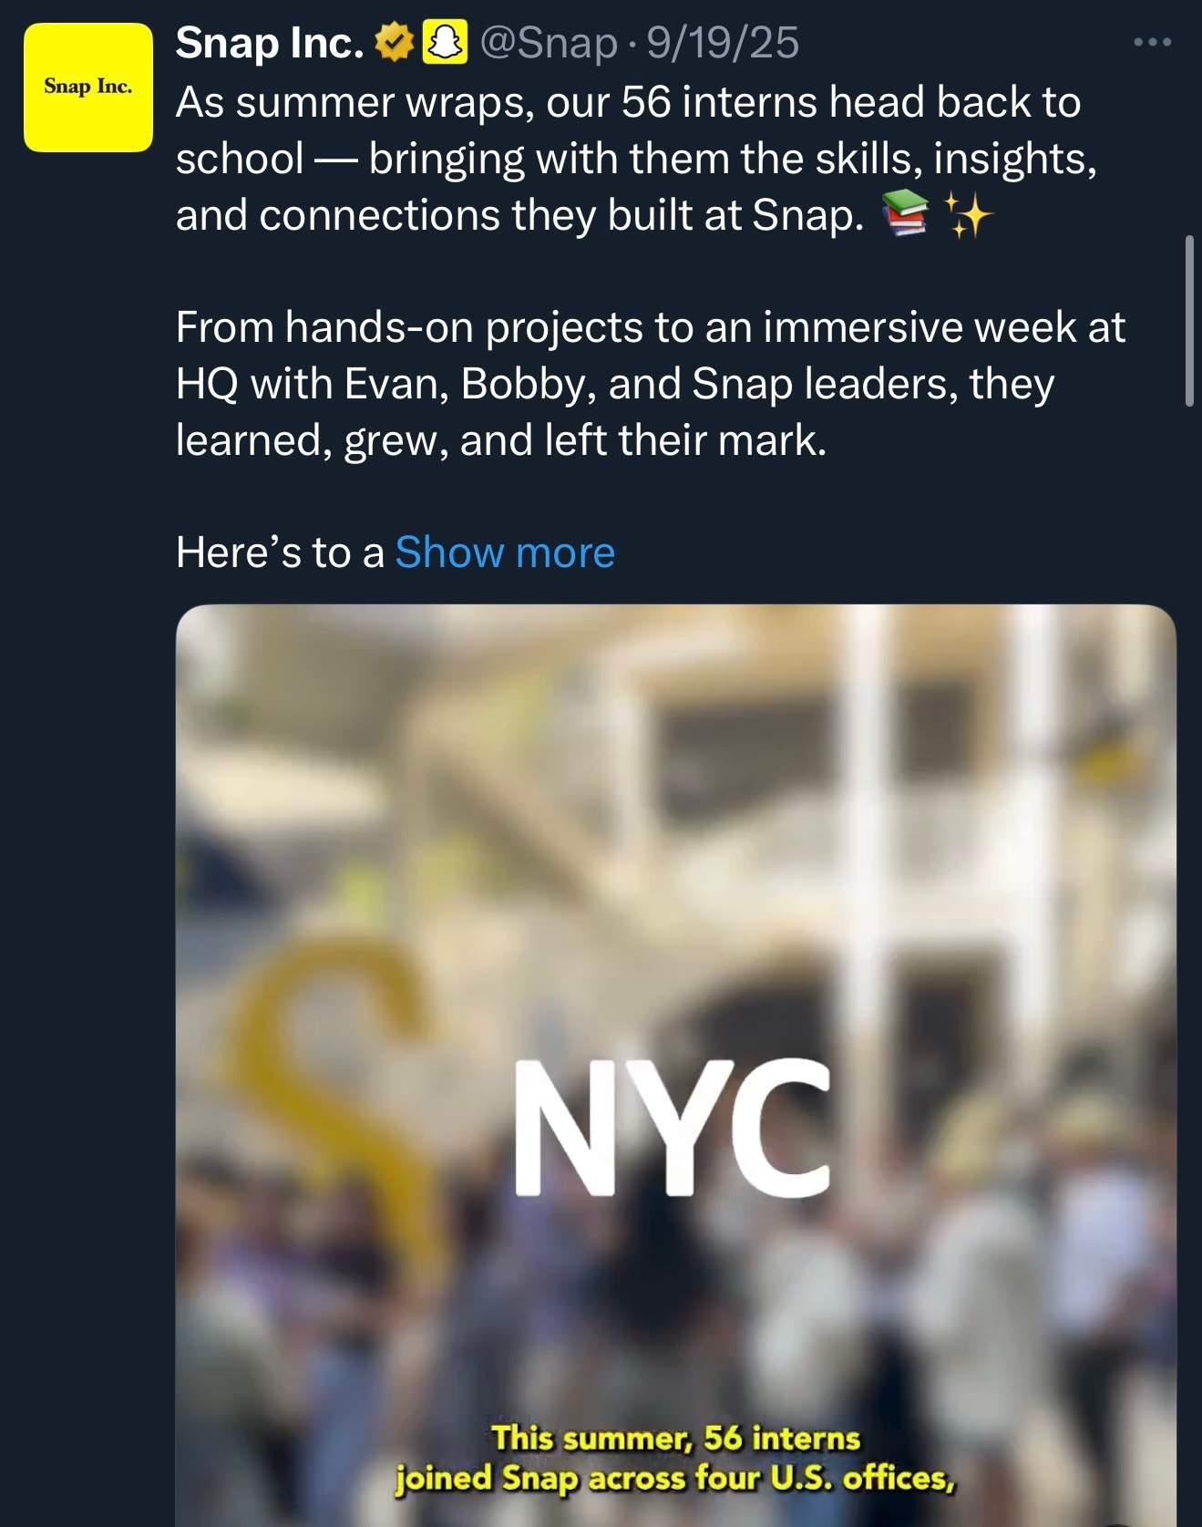Visit the @Snap handle
This screenshot has height=1527, width=1202.
tap(548, 43)
